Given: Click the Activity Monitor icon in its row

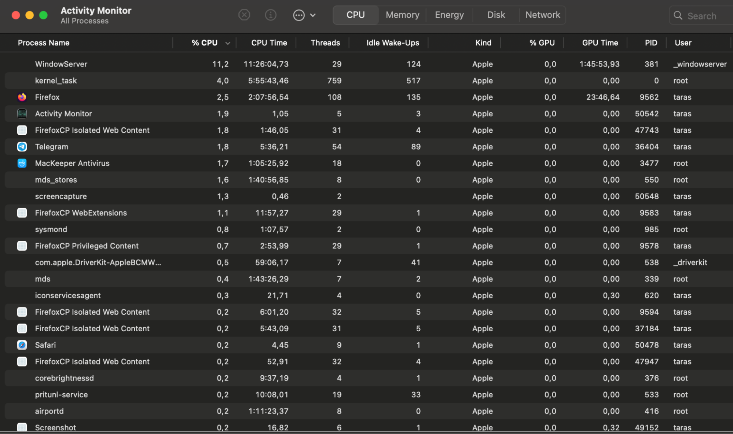Looking at the screenshot, I should coord(22,114).
